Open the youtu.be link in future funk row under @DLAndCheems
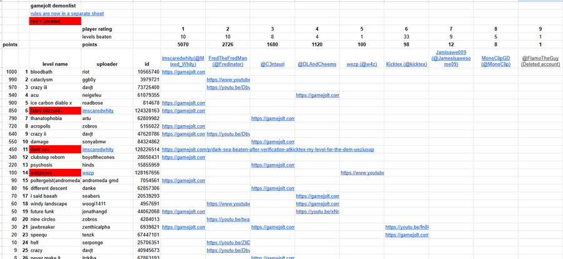Viewport: 563px width, 259px height. (x=317, y=211)
